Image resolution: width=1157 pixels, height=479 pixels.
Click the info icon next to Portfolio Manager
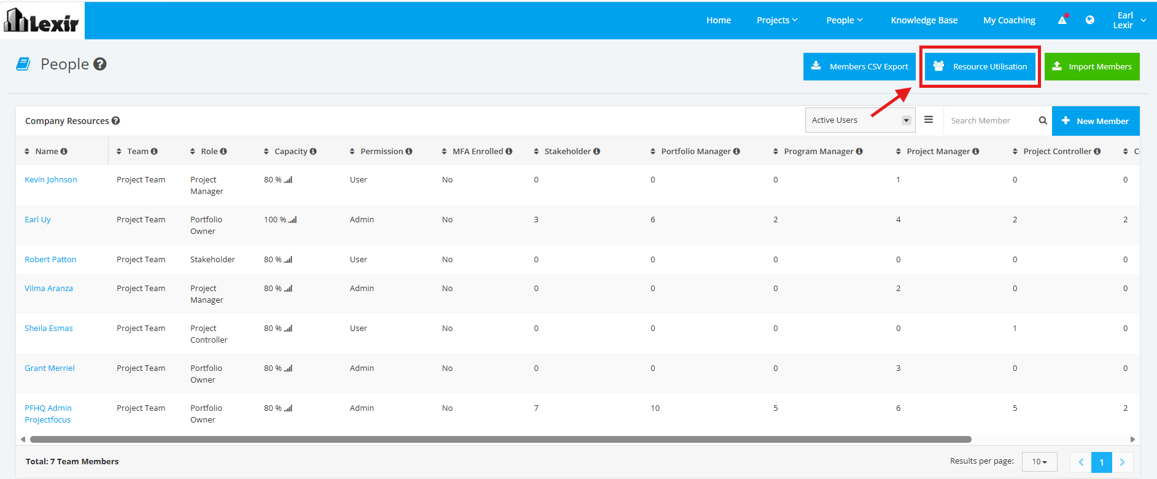[737, 151]
